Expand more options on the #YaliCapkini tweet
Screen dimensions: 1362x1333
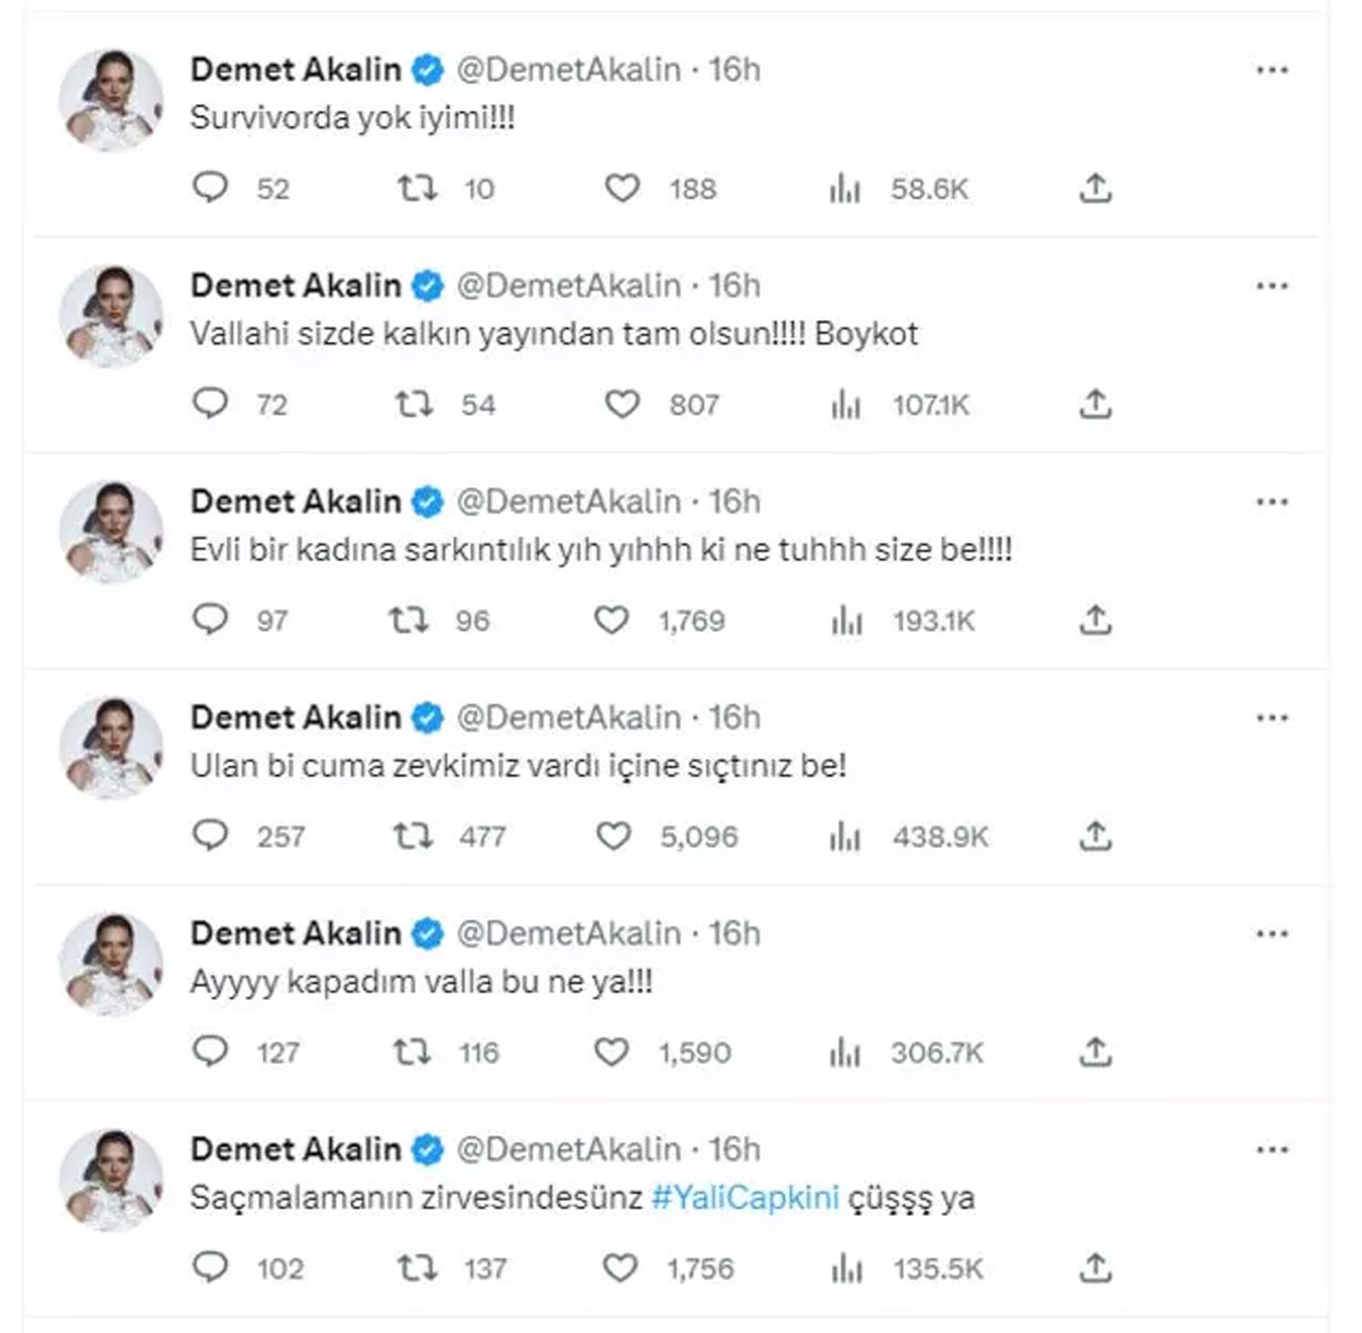[x=1272, y=1149]
